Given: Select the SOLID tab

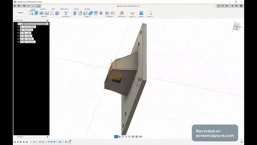Looking at the screenshot, I should point(33,9).
